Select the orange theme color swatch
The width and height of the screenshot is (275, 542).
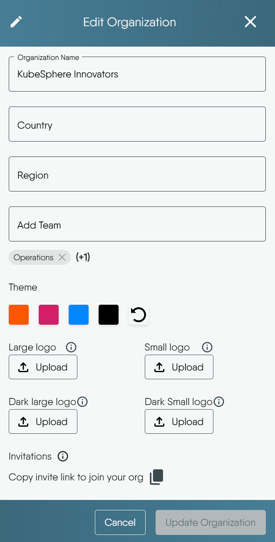[x=18, y=315]
